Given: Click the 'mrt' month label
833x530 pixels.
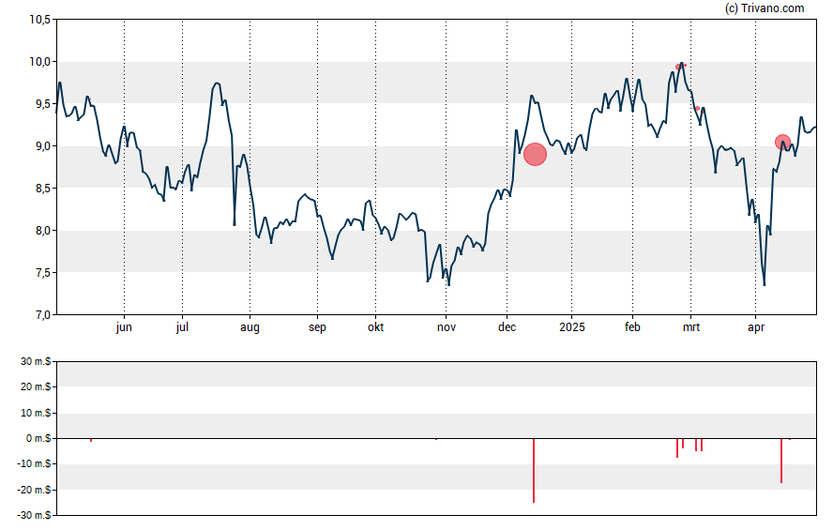Looking at the screenshot, I should point(691,327).
